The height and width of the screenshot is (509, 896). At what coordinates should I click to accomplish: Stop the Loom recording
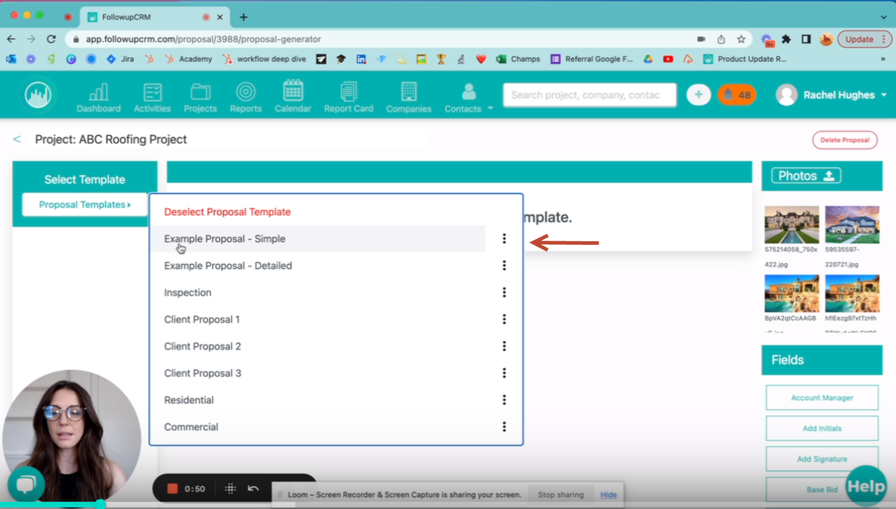click(172, 488)
